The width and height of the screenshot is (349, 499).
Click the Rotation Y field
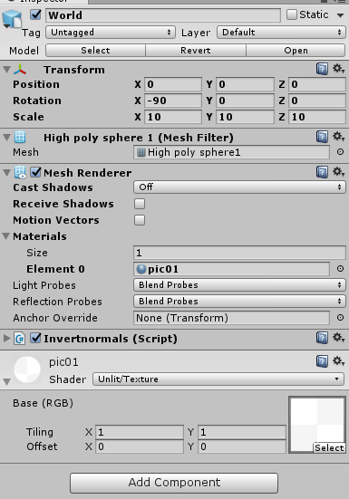(x=245, y=101)
